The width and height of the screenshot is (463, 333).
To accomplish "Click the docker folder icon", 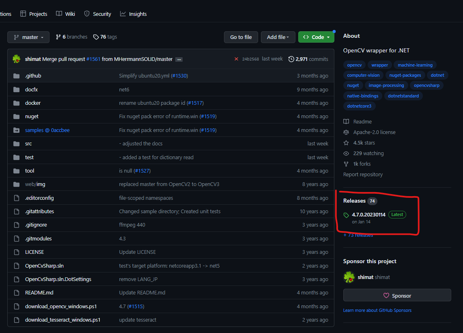I will coord(17,103).
